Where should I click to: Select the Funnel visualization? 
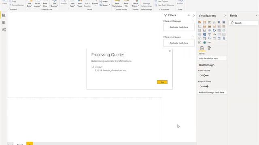point(209,34)
